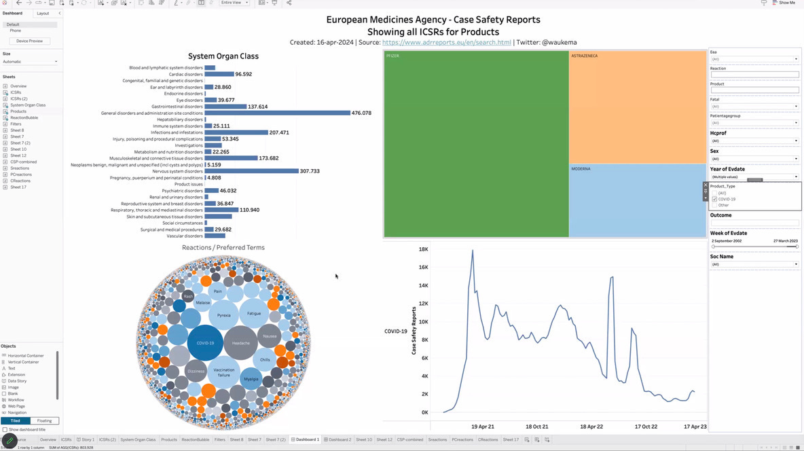The width and height of the screenshot is (804, 451).
Task: Collapse the dashboard side pane chevron
Action: tap(60, 14)
